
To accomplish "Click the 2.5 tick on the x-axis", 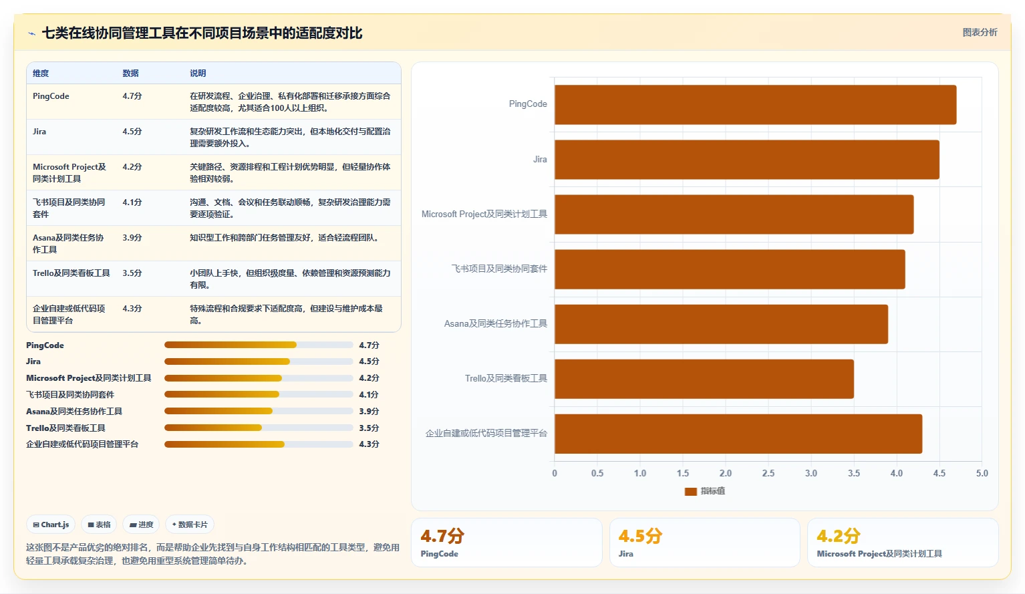I will pyautogui.click(x=768, y=473).
